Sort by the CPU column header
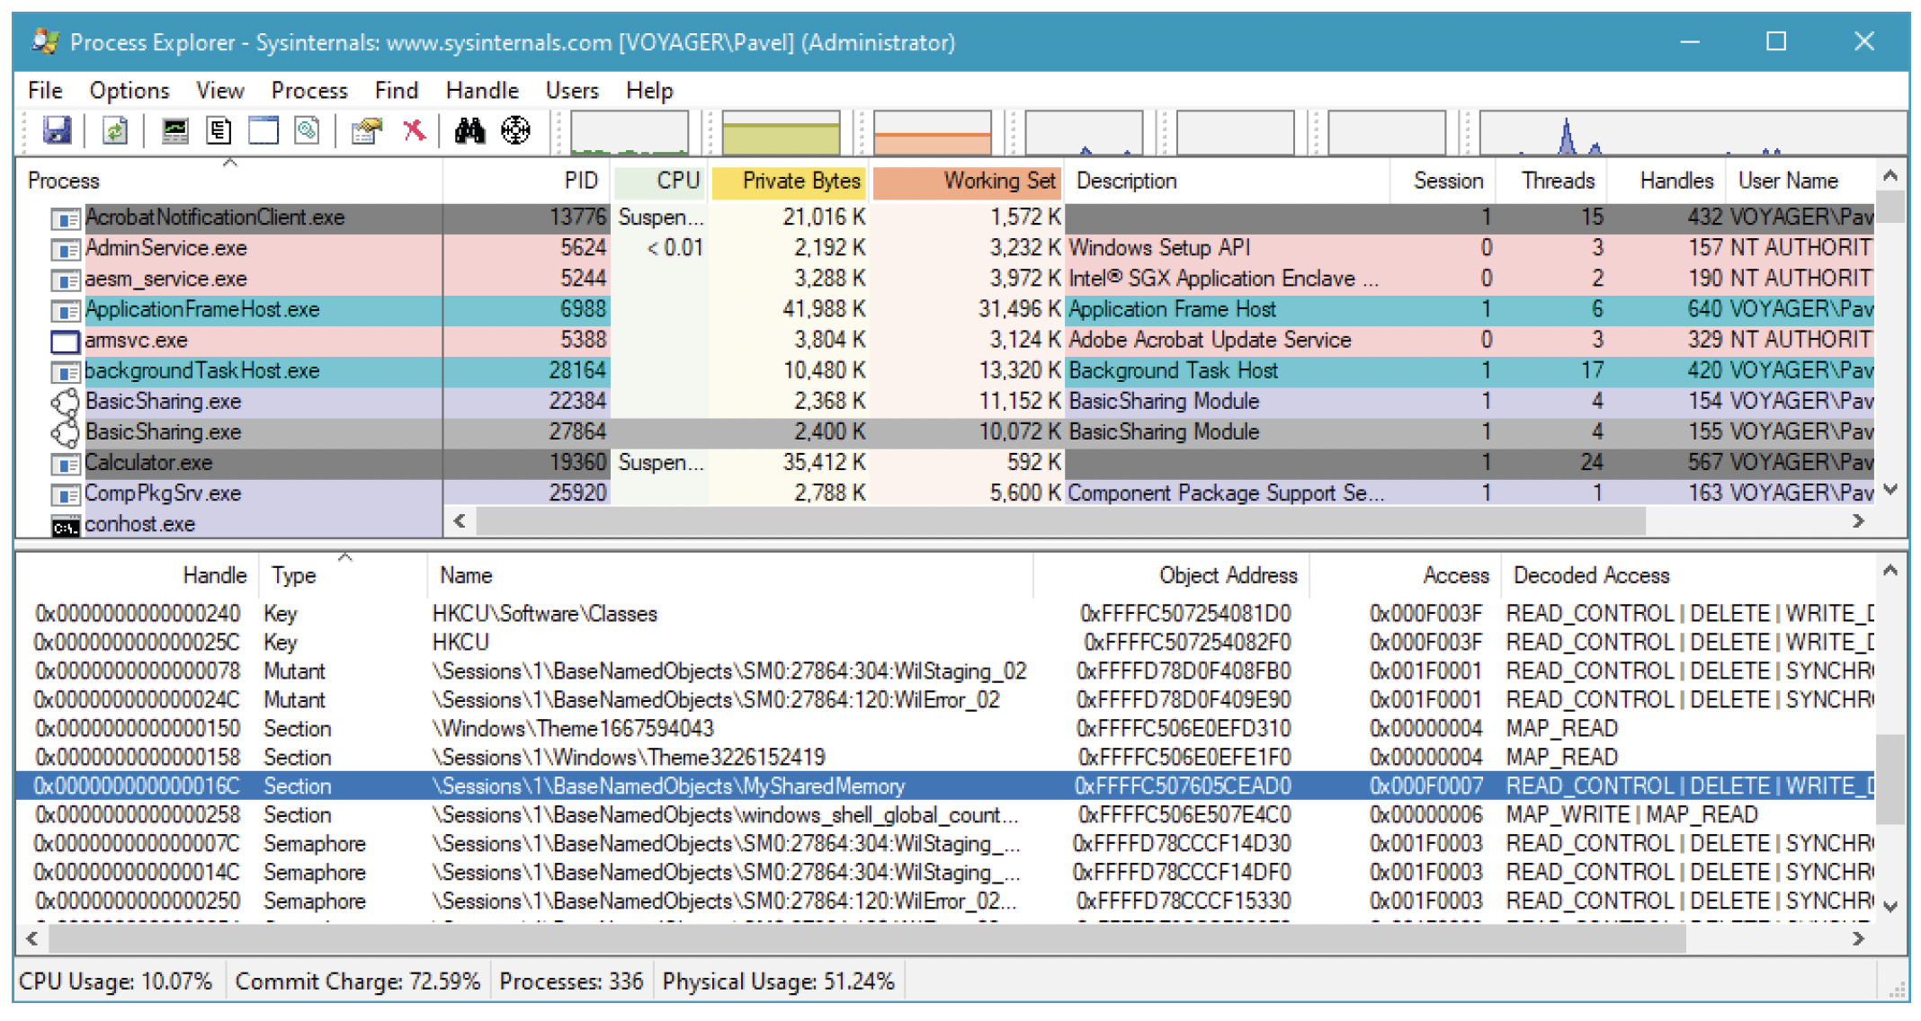 coord(660,181)
